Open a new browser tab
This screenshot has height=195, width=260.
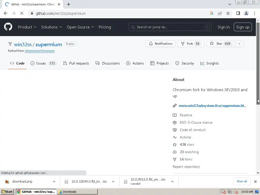[69, 5]
